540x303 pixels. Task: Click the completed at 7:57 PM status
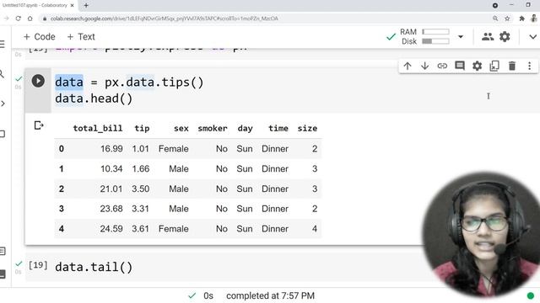[x=270, y=295]
